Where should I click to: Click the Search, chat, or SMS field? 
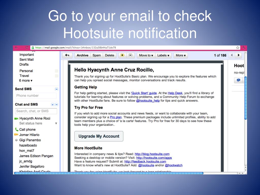tap(36, 111)
